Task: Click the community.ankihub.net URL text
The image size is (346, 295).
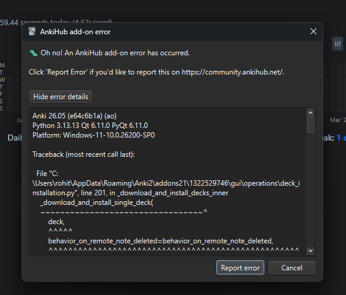Action: pos(232,72)
